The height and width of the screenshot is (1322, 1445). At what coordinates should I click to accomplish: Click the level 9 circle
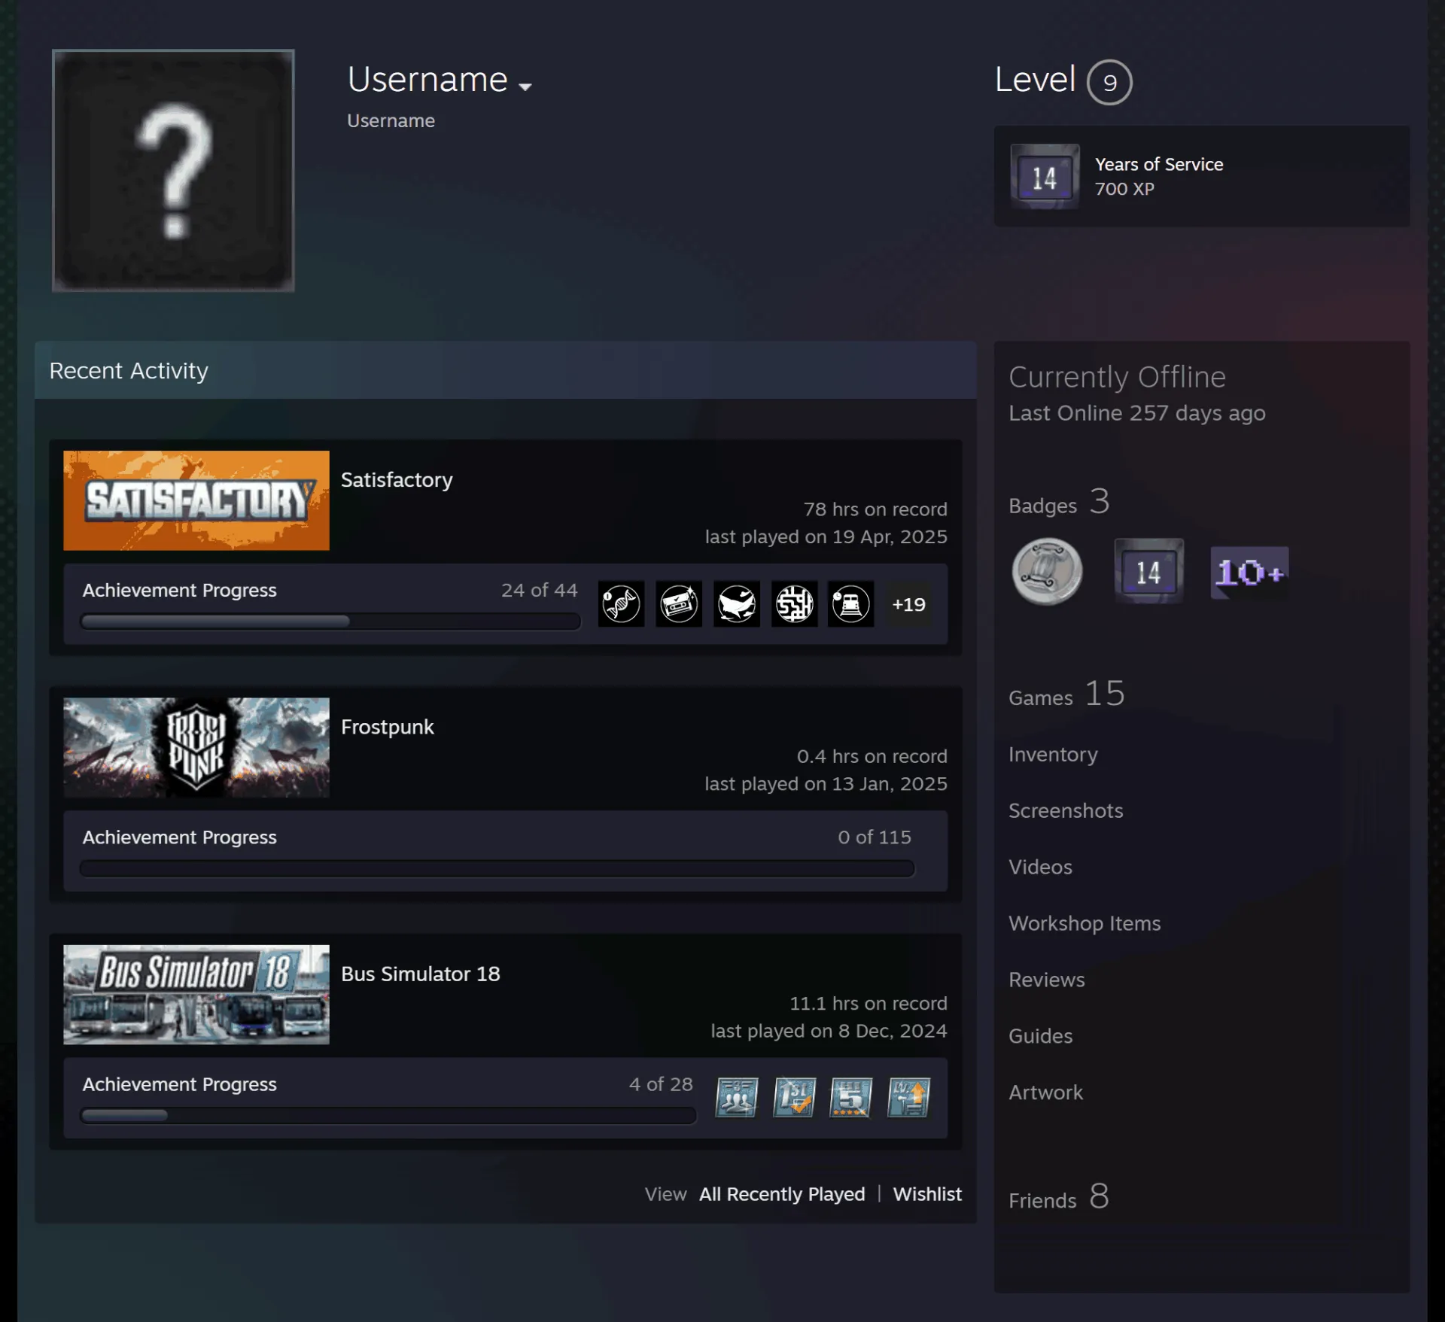pos(1109,82)
